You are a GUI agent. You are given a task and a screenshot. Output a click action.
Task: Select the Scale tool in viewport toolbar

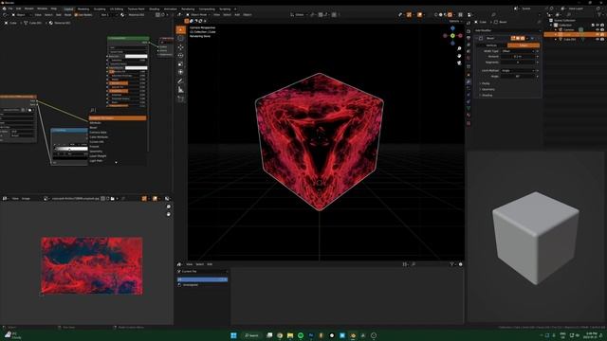pyautogui.click(x=181, y=63)
